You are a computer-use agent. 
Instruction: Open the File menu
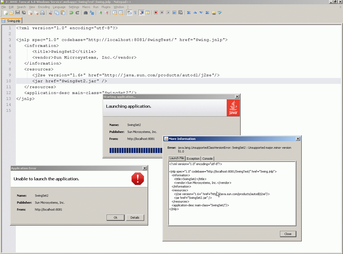[3, 7]
